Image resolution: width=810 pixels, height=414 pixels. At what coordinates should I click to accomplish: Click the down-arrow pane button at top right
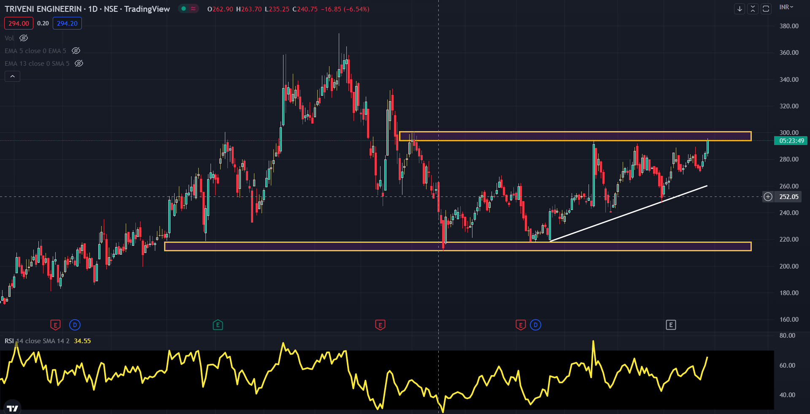coord(740,9)
